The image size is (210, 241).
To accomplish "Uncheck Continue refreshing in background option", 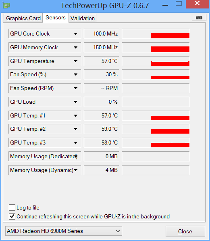I will 12,216.
